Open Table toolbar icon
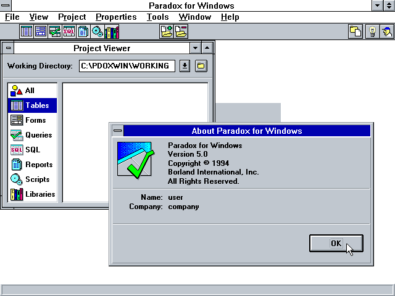Screen dimensions: 395x296 pos(27,31)
